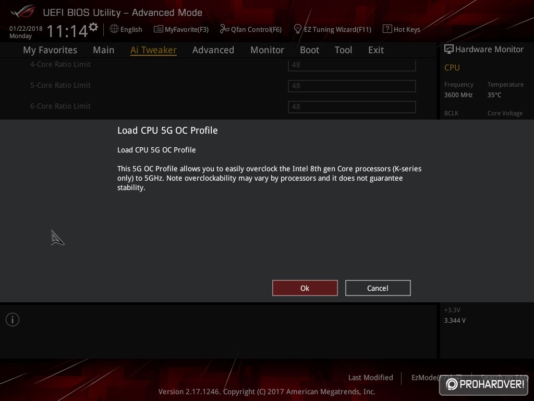This screenshot has height=401, width=534.
Task: Click the +3.3V label
Action: (452, 310)
